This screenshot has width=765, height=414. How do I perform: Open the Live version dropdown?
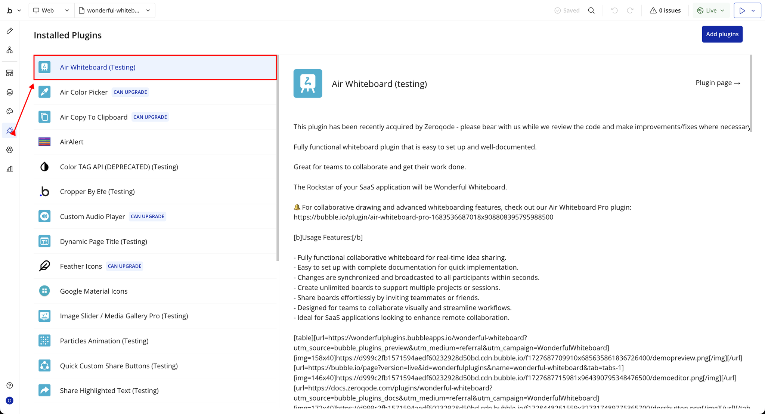coord(711,10)
